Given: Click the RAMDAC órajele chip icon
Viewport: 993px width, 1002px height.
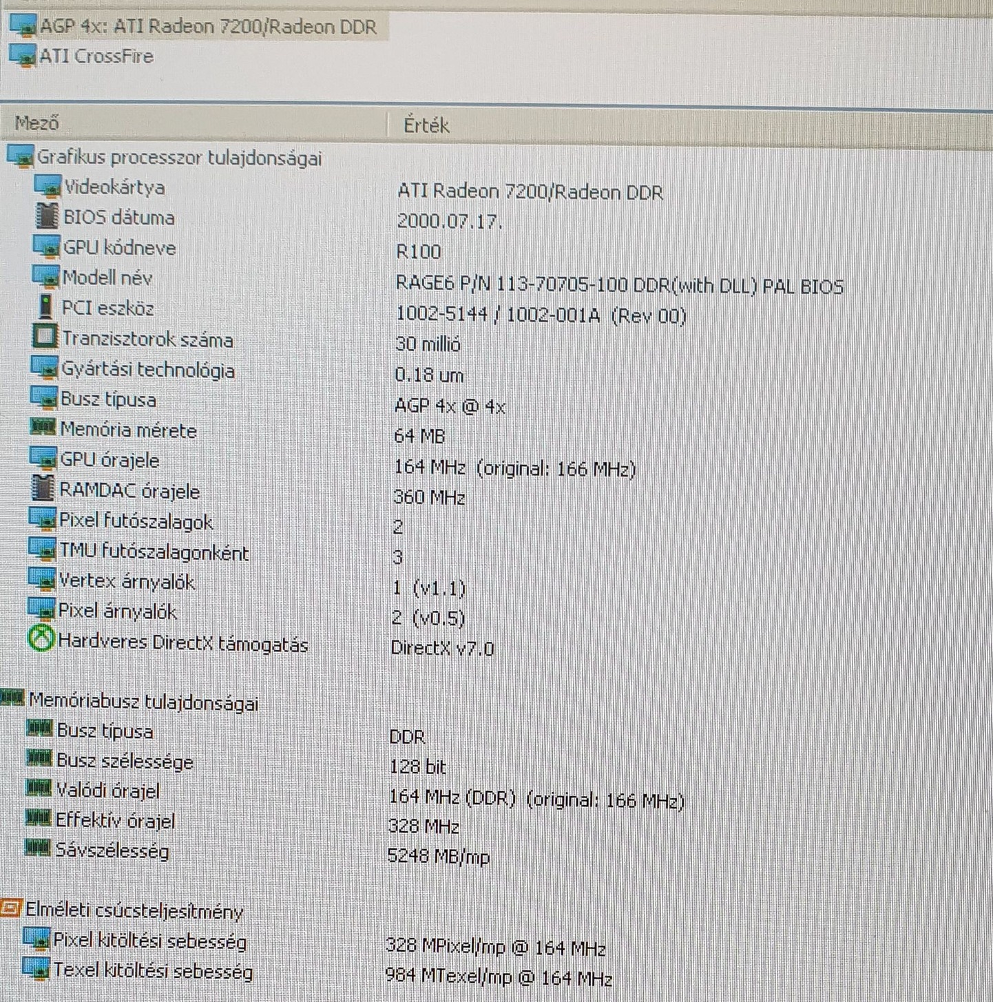Looking at the screenshot, I should tap(43, 488).
